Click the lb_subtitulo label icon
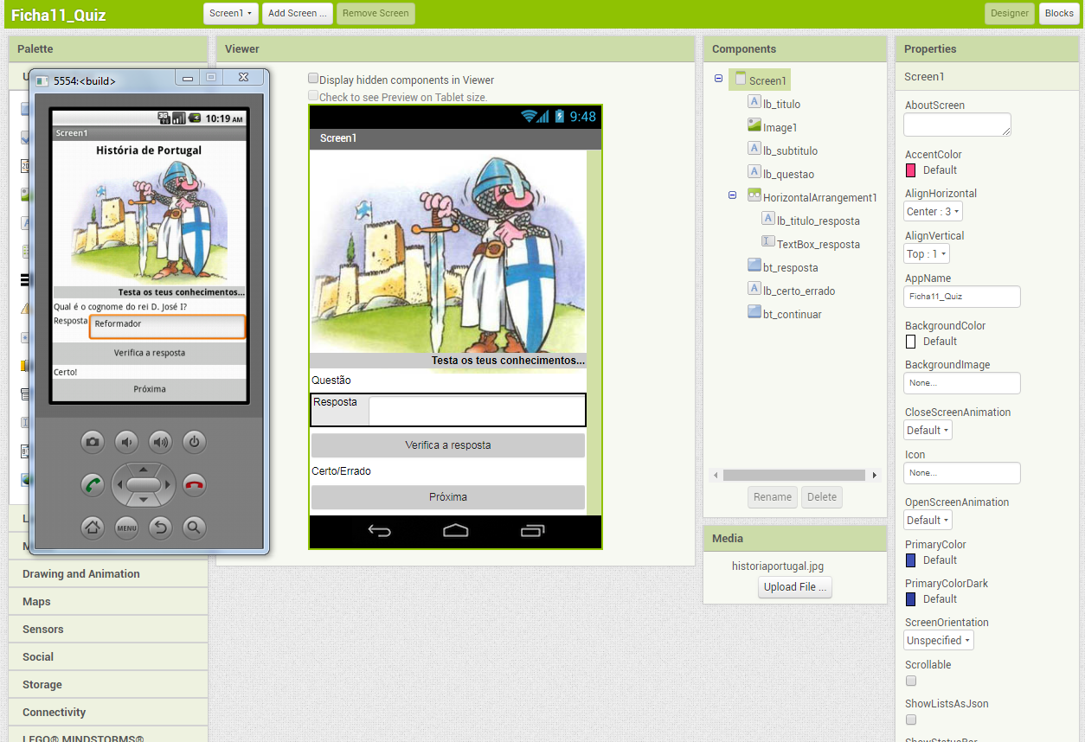1085x742 pixels. [754, 149]
